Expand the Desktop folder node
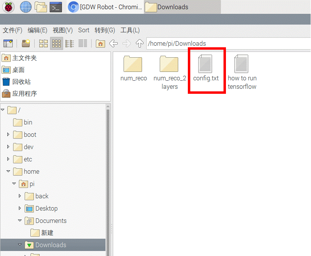The height and width of the screenshot is (256, 311). [20, 208]
